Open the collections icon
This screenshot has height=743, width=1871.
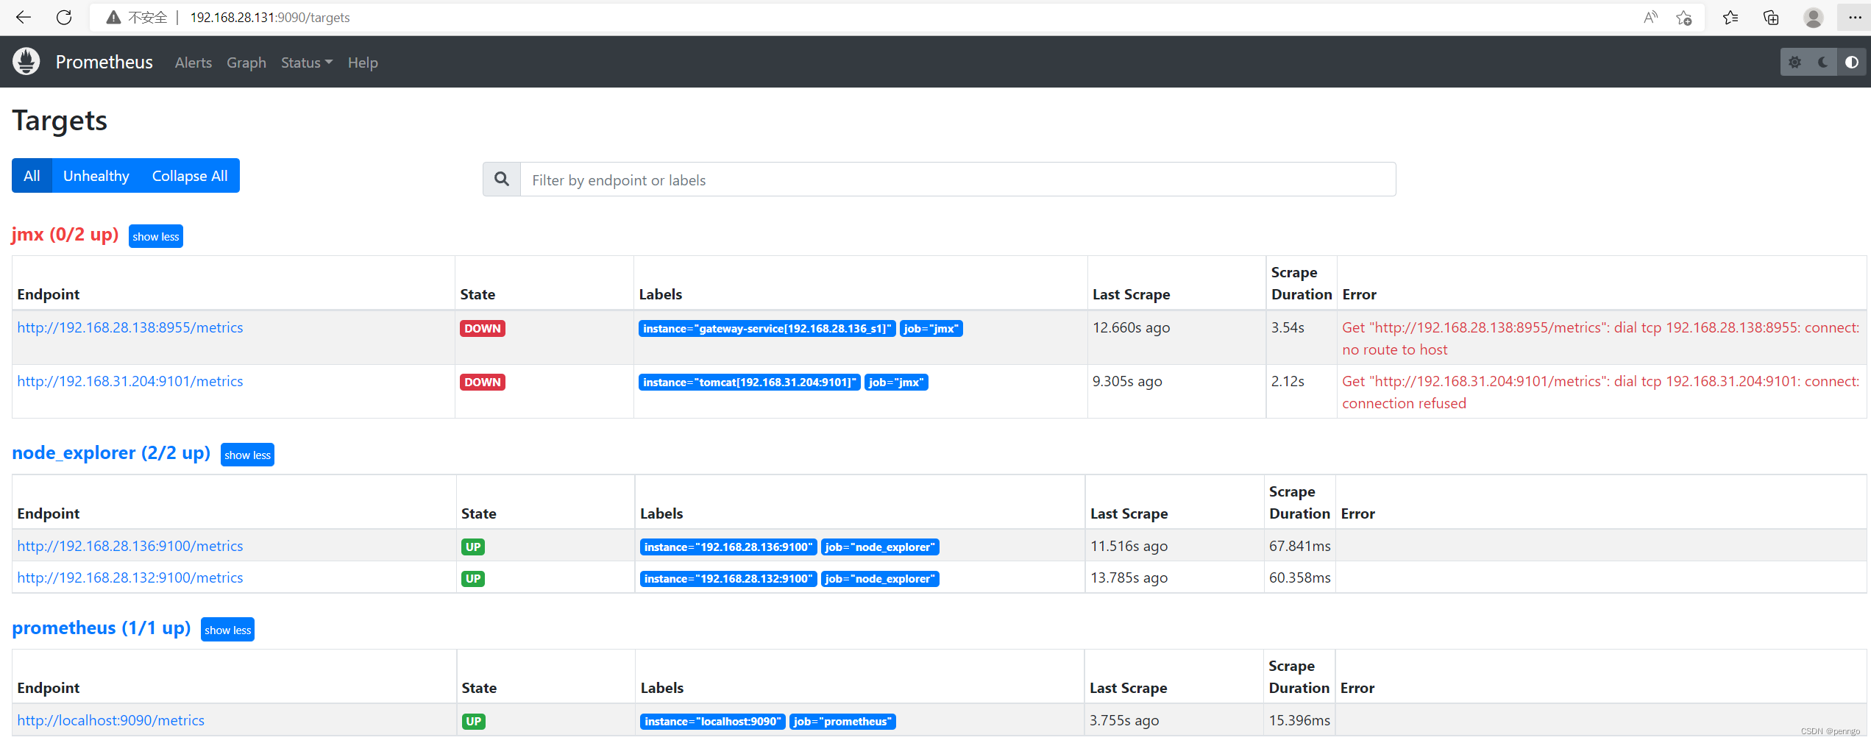point(1771,18)
